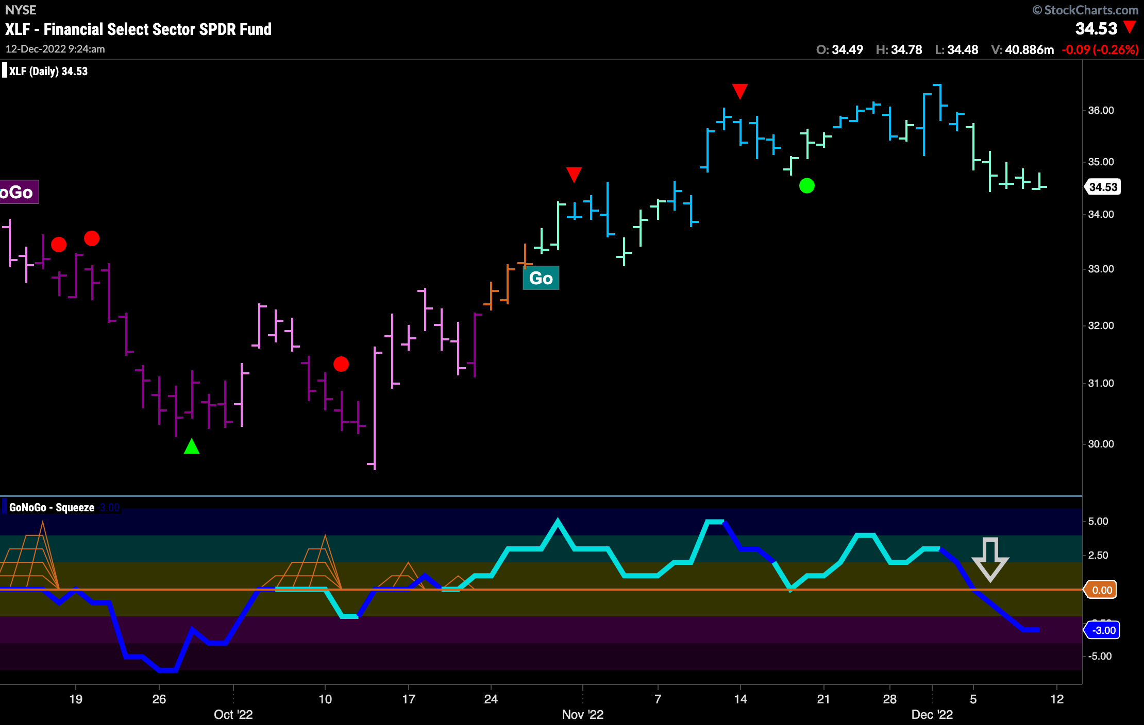Click the orange 0.00 oscillator axis tag
The image size is (1144, 725).
pyautogui.click(x=1100, y=590)
